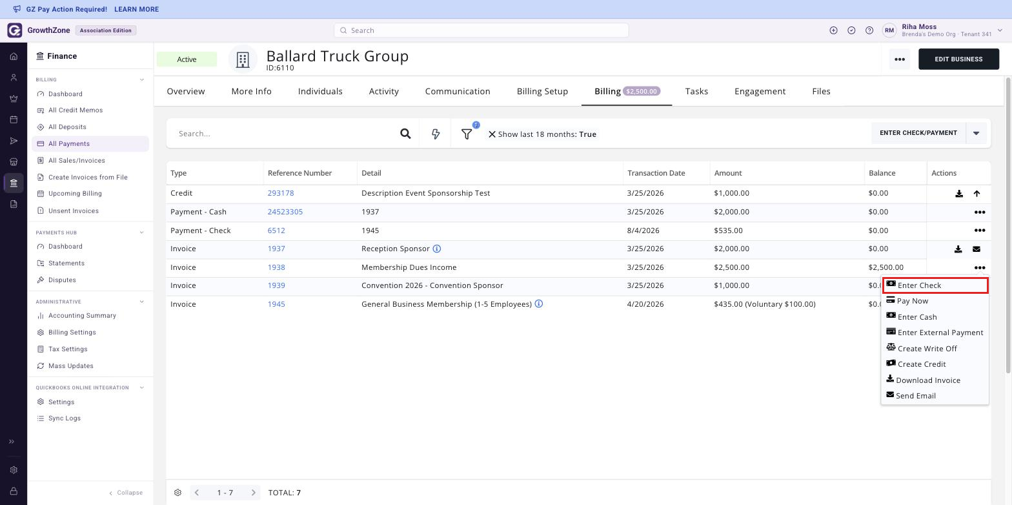Open the Home icon in left rail
The height and width of the screenshot is (505, 1012).
(x=14, y=56)
